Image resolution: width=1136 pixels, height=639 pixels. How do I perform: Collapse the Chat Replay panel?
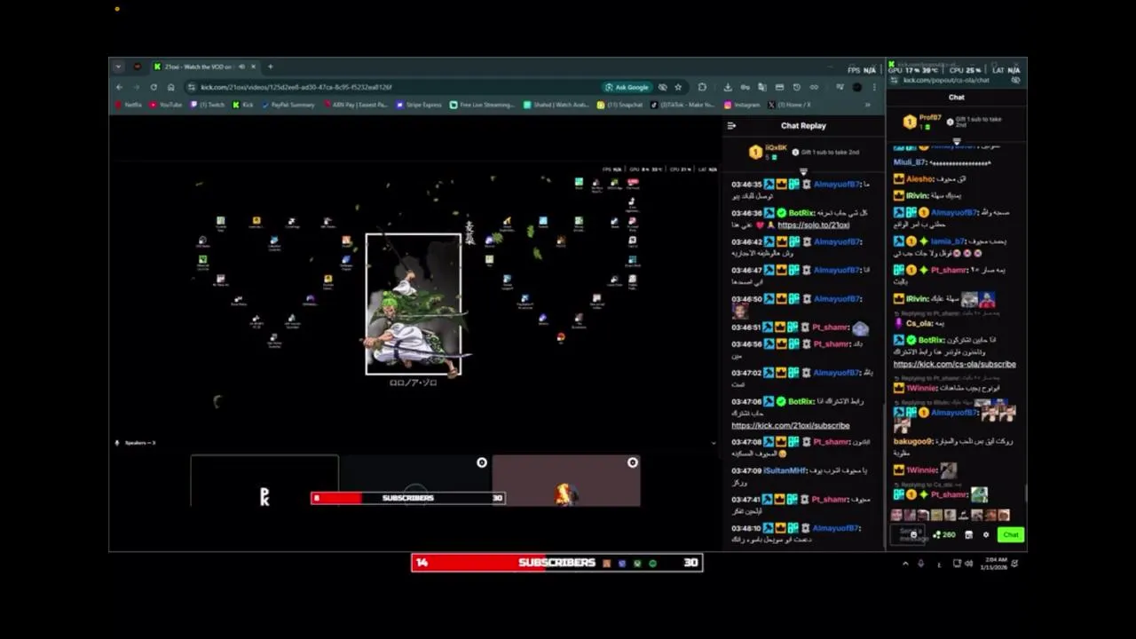(731, 126)
